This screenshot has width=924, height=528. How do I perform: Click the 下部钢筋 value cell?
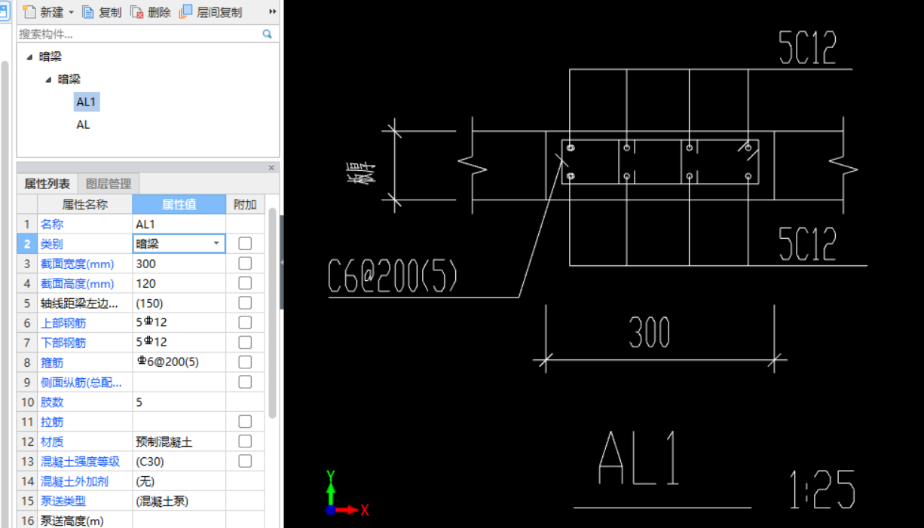pyautogui.click(x=179, y=342)
